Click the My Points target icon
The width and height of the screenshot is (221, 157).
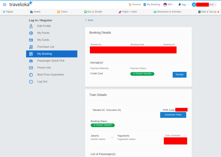point(31,33)
